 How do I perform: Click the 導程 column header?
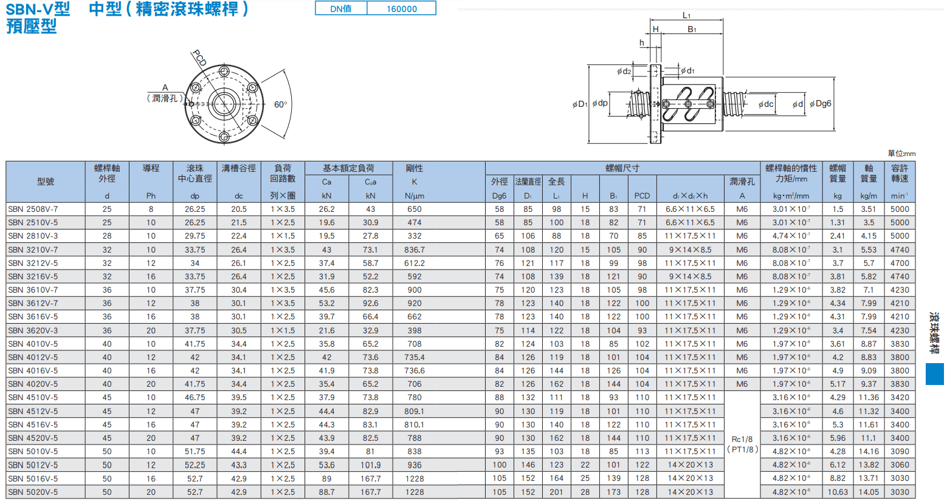tap(151, 182)
